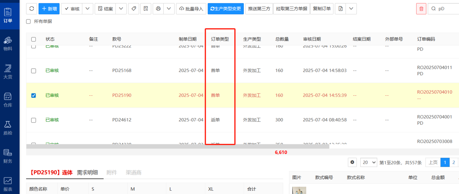Open the 质检 sidebar module
The width and height of the screenshot is (459, 194).
tap(8, 128)
